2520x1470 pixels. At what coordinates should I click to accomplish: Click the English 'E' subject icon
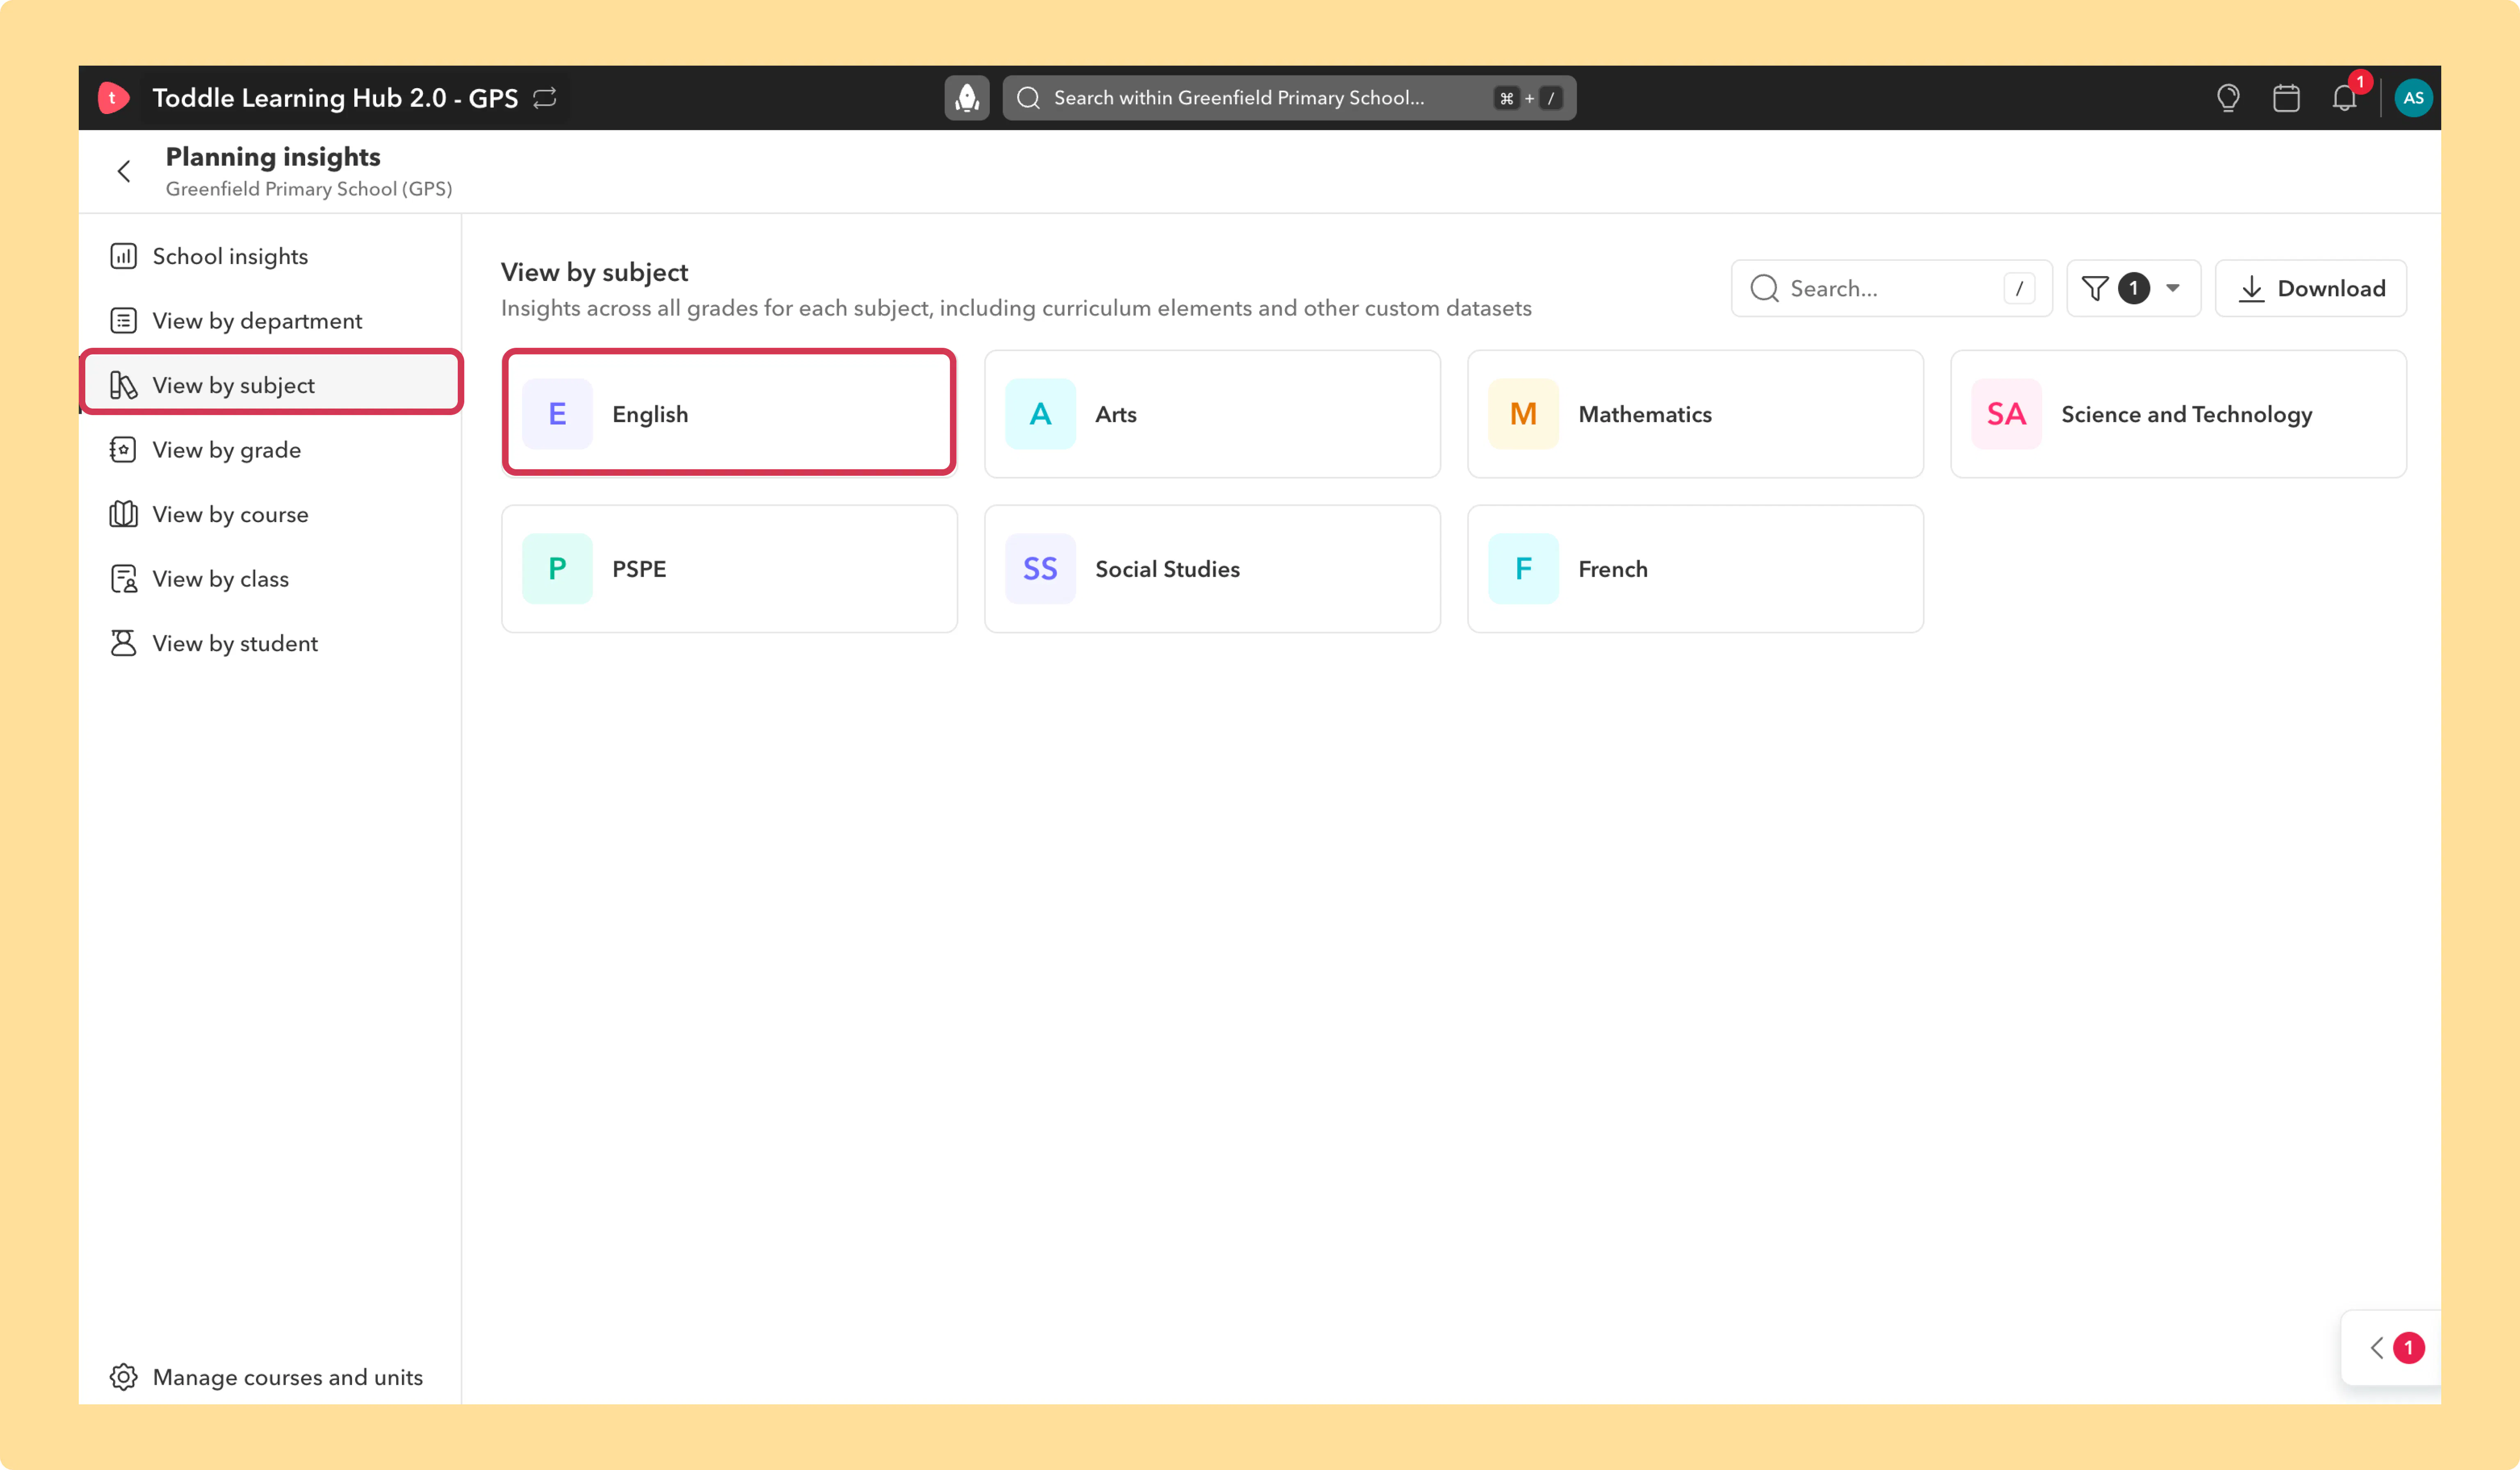tap(557, 414)
